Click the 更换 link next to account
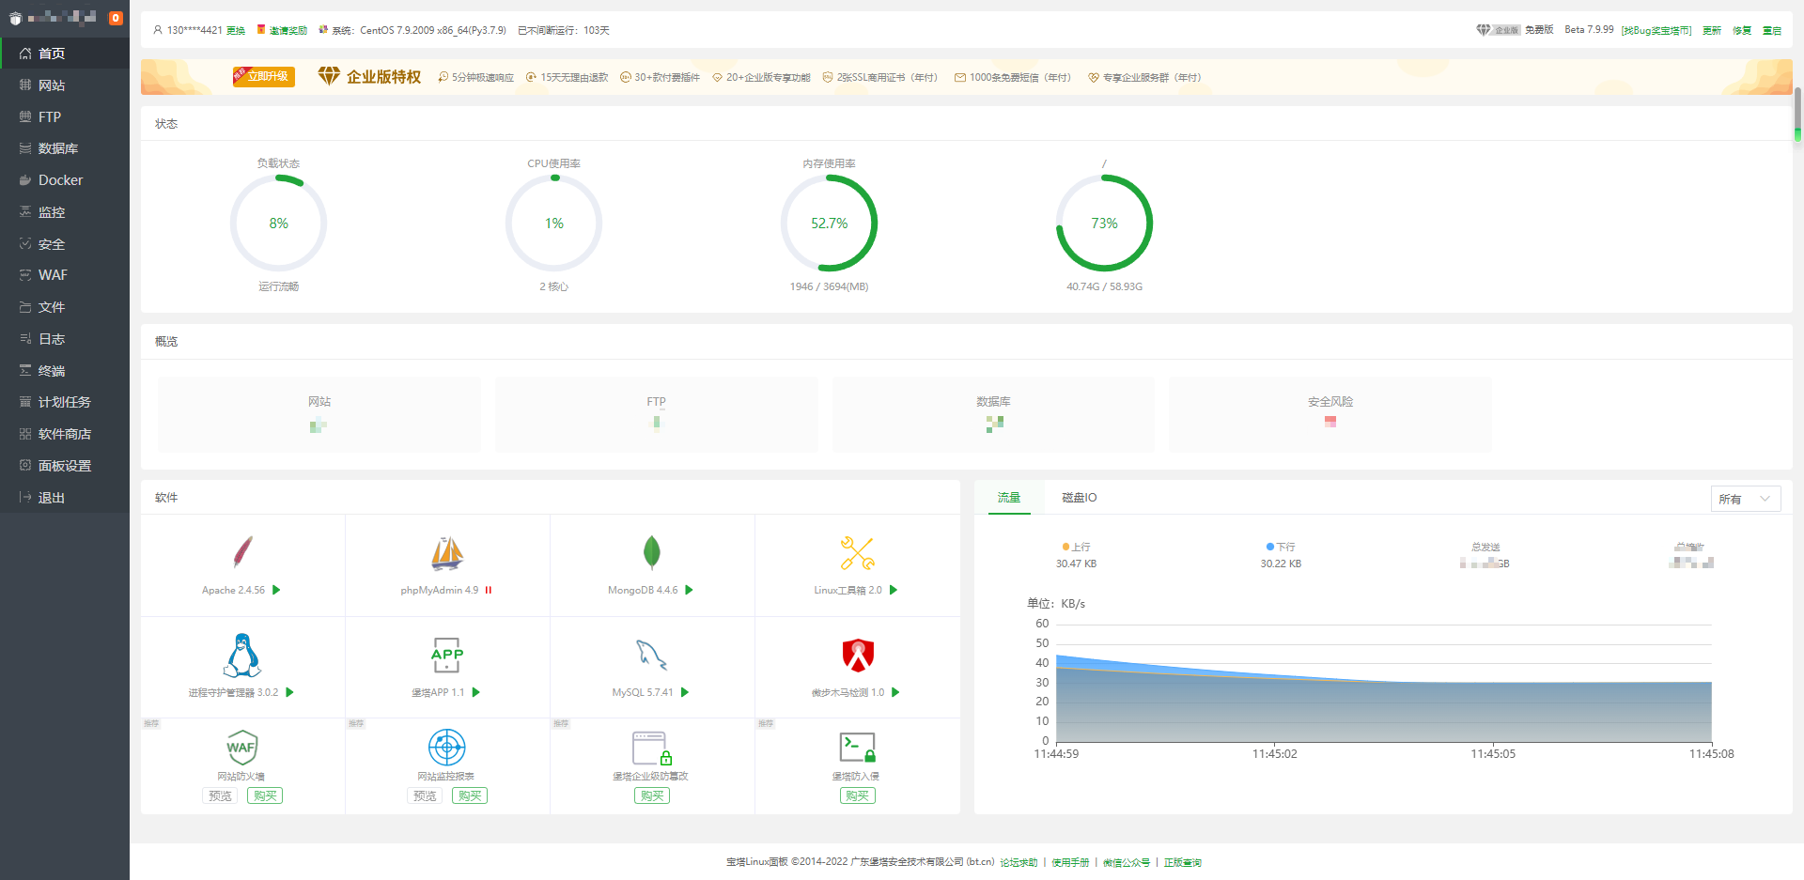Screen dimensions: 1804x880 coord(236,31)
